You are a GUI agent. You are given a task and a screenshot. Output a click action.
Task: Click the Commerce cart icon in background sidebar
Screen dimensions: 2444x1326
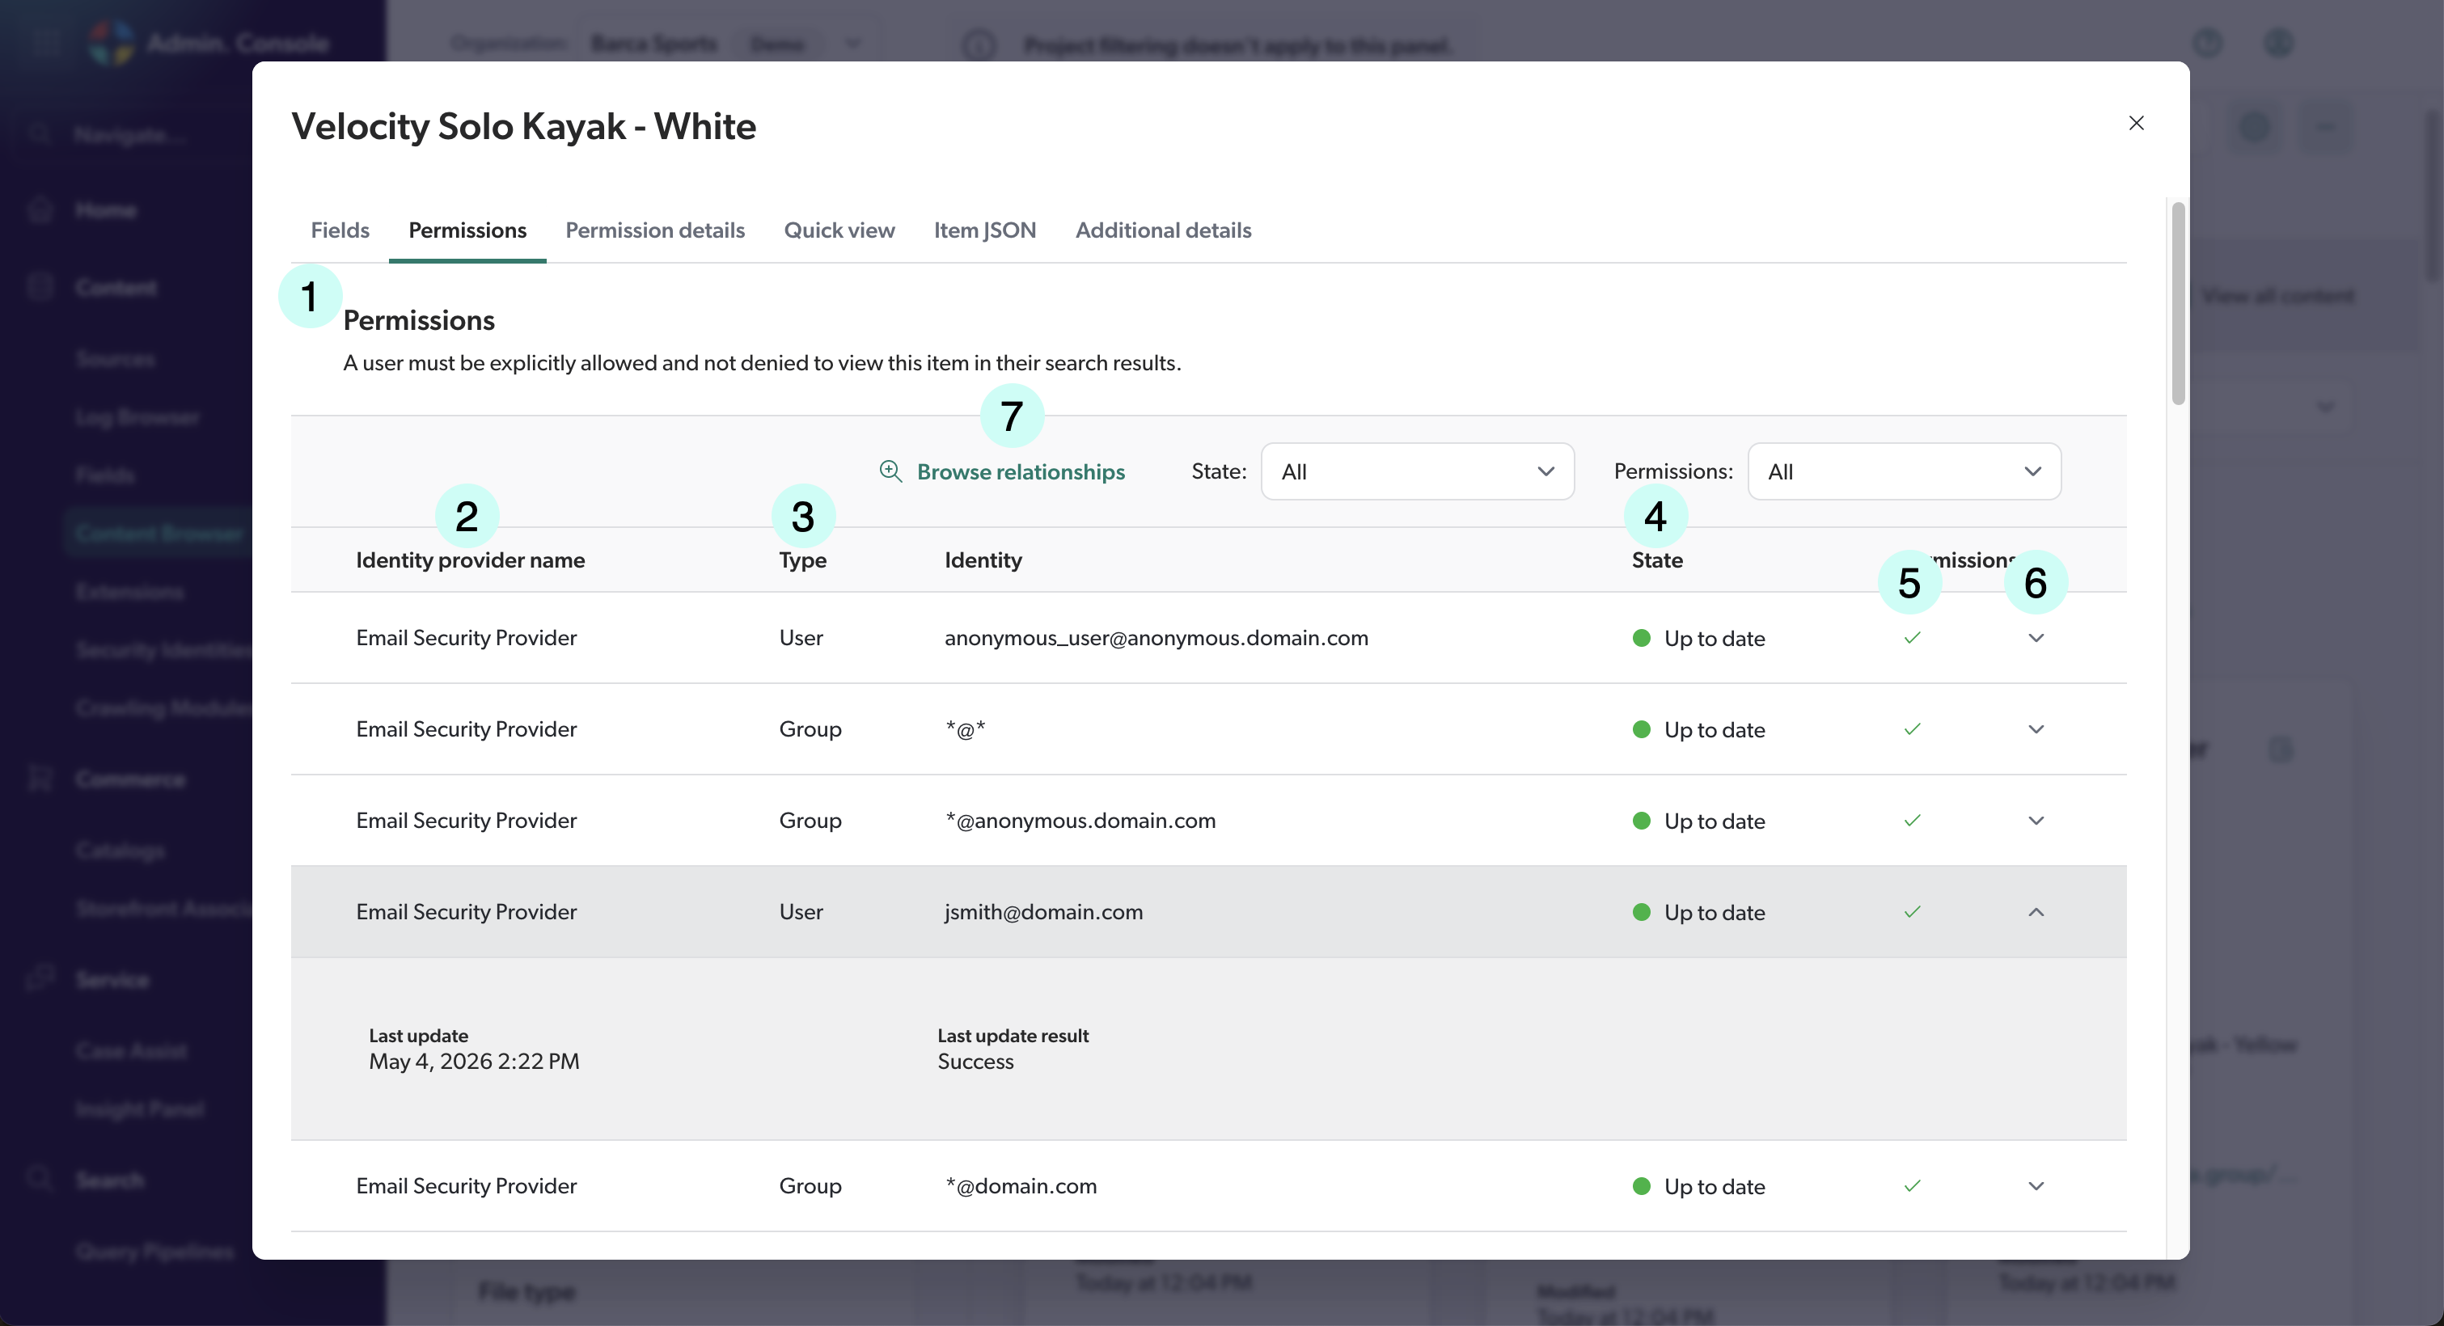[x=40, y=779]
